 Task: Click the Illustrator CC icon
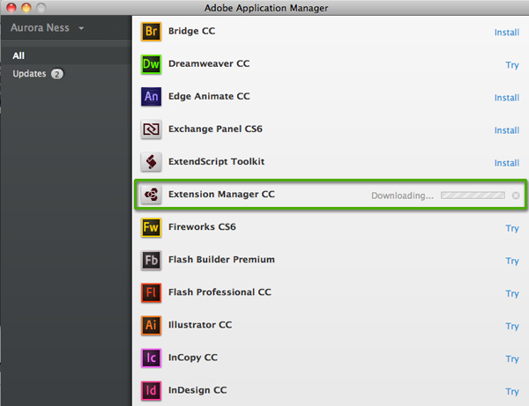(151, 326)
